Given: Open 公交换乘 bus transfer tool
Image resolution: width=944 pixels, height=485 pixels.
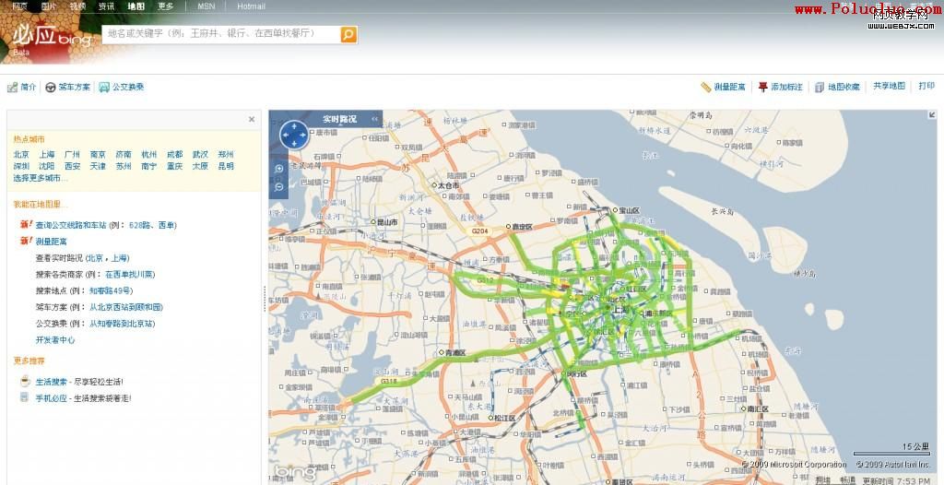Looking at the screenshot, I should [x=122, y=88].
